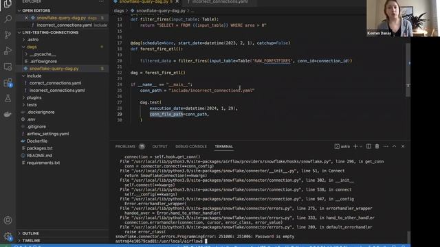Select the Terminal panel tab
Viewport: 440px width, 247px height.
[223, 146]
